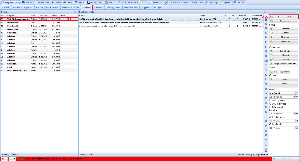Click the Orders panel gear icon

pyautogui.click(x=75, y=12)
